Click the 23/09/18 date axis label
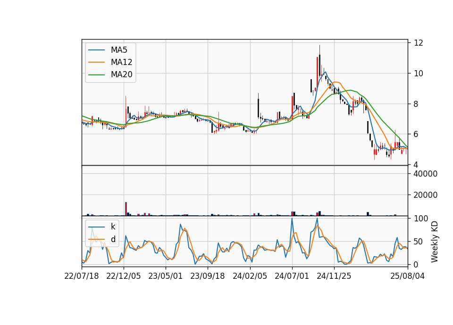This screenshot has height=325, width=453. coord(208,276)
